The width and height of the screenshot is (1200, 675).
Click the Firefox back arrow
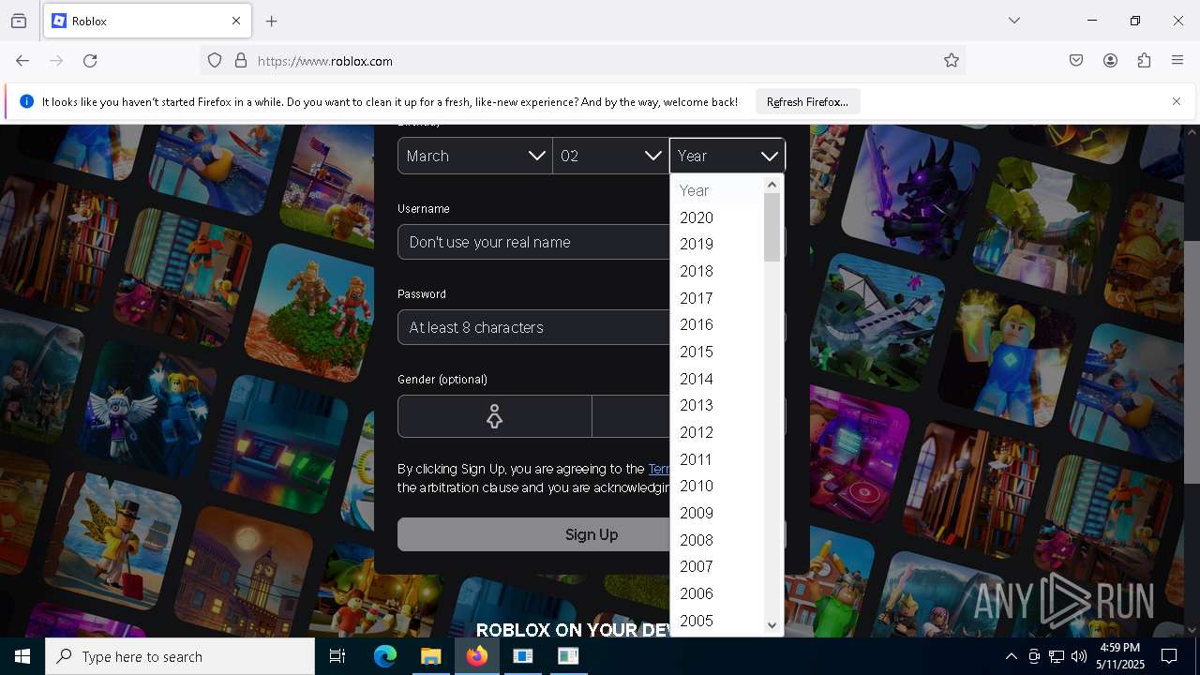pyautogui.click(x=22, y=61)
